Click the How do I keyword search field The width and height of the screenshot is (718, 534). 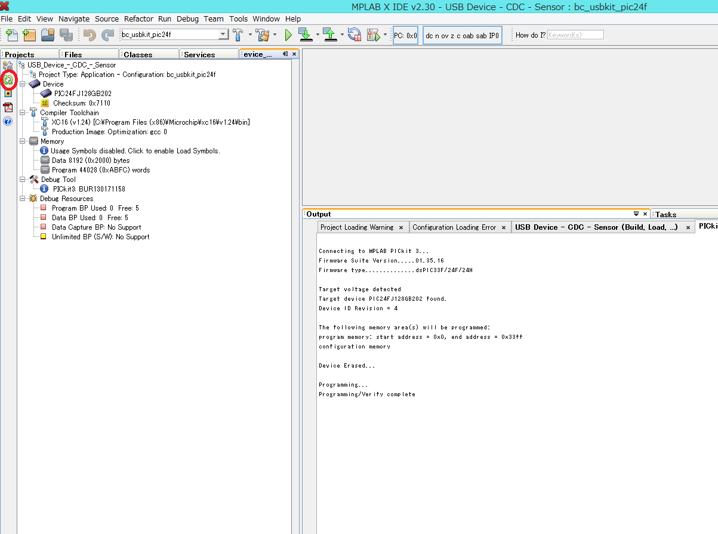tap(575, 35)
